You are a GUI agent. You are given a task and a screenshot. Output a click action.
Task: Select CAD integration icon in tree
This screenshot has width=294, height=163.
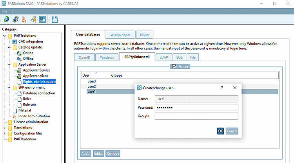(15, 41)
